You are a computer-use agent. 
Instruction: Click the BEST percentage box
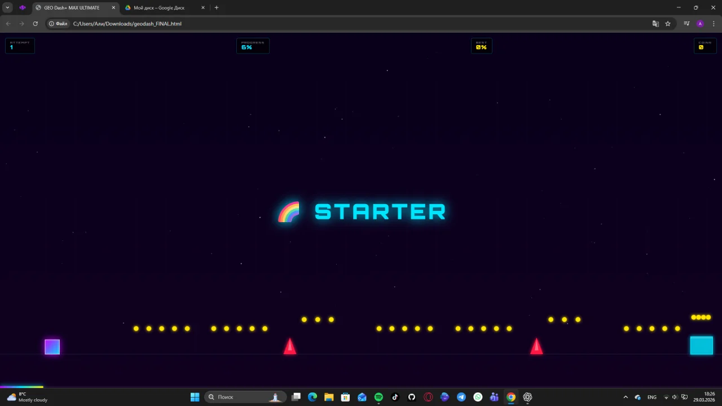click(482, 46)
